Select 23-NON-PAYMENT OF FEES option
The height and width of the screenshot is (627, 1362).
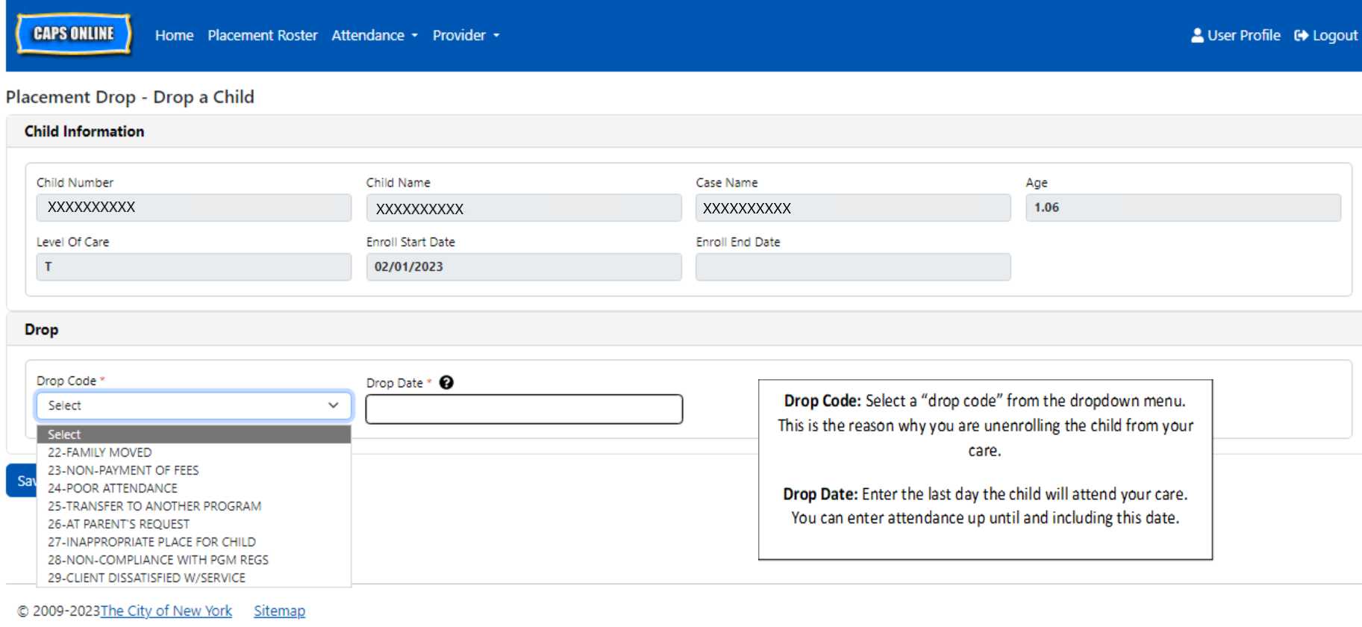[x=123, y=470]
